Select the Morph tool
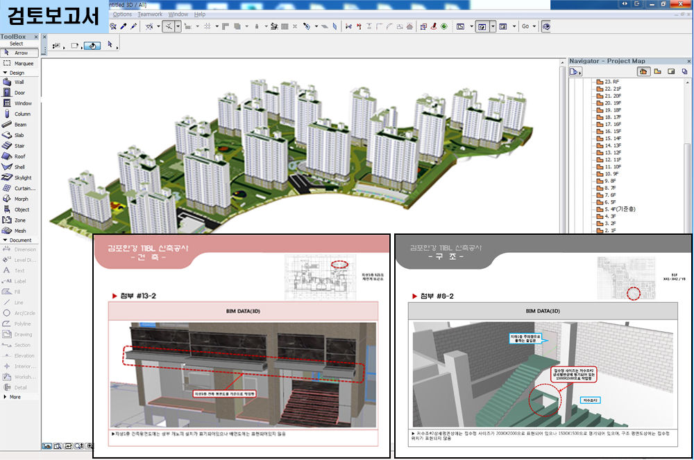694x460 pixels. (19, 199)
